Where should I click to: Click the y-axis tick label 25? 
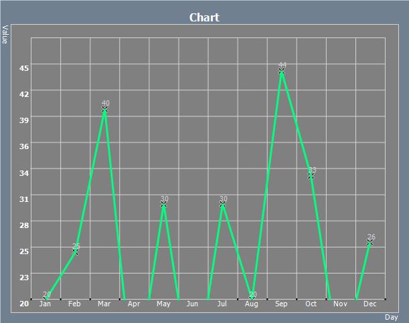coord(24,251)
